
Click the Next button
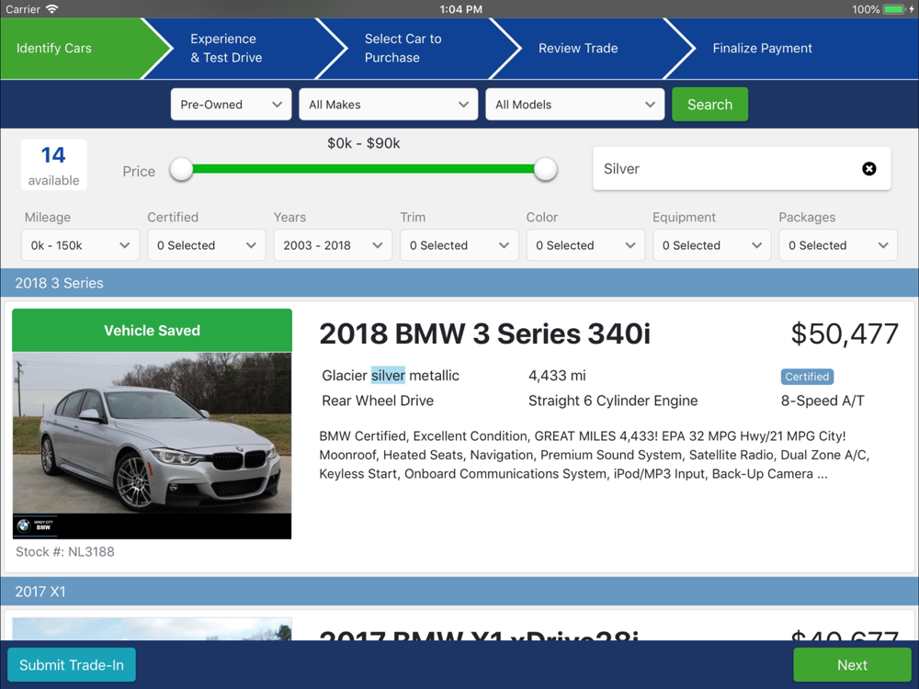[852, 665]
